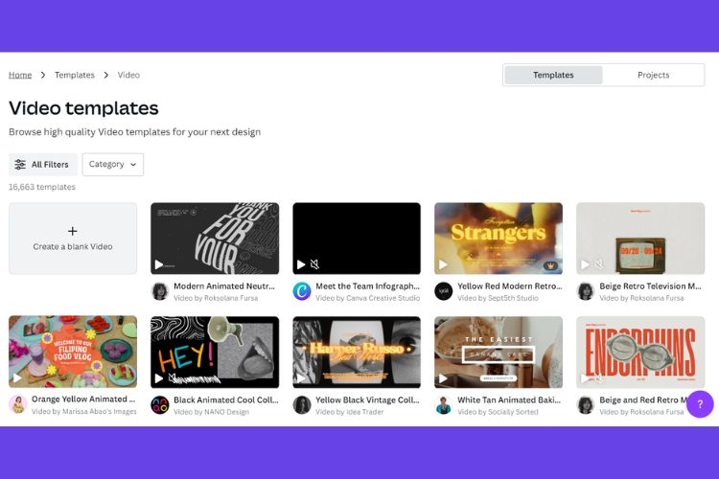The width and height of the screenshot is (719, 479).
Task: Play the Orange Yellow Animated food vlog
Action: (x=17, y=378)
